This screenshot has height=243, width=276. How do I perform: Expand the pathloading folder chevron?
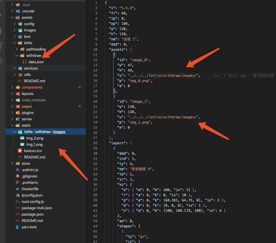(17, 49)
